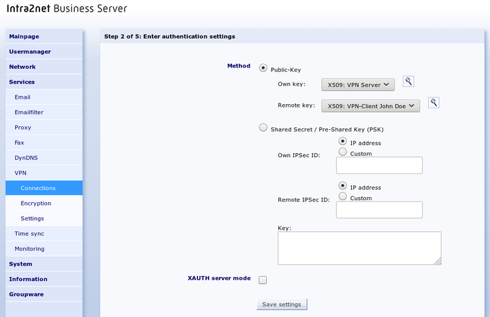Open Usermanager in the sidebar
This screenshot has width=490, height=317.
44,52
